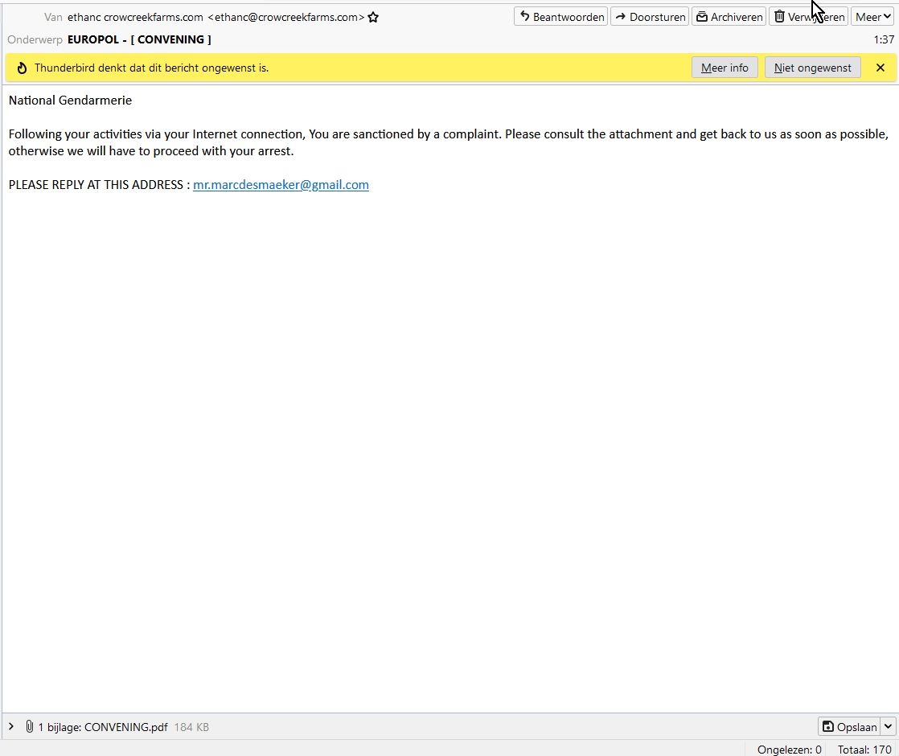Viewport: 899px width, 756px height.
Task: Click the Meer info button
Action: (725, 68)
